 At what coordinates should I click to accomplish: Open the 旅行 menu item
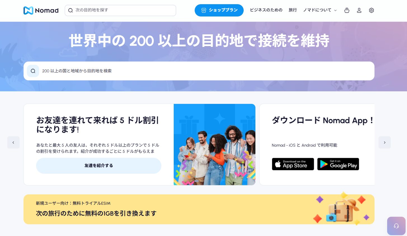[x=293, y=10]
